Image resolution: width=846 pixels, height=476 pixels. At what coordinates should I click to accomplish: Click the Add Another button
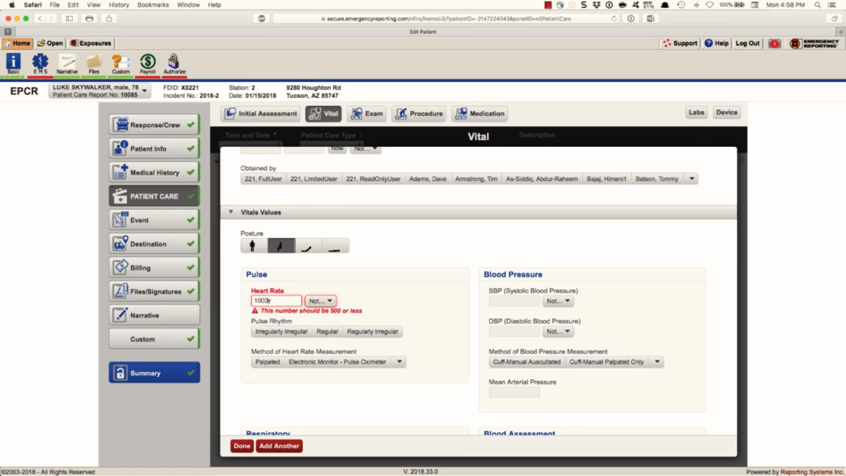click(279, 446)
